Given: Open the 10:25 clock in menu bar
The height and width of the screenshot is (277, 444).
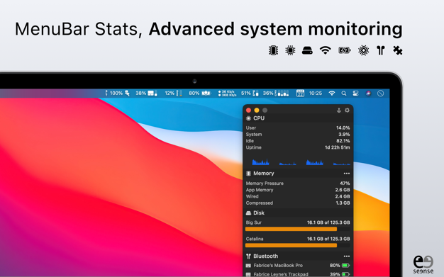Looking at the screenshot, I should click(316, 93).
